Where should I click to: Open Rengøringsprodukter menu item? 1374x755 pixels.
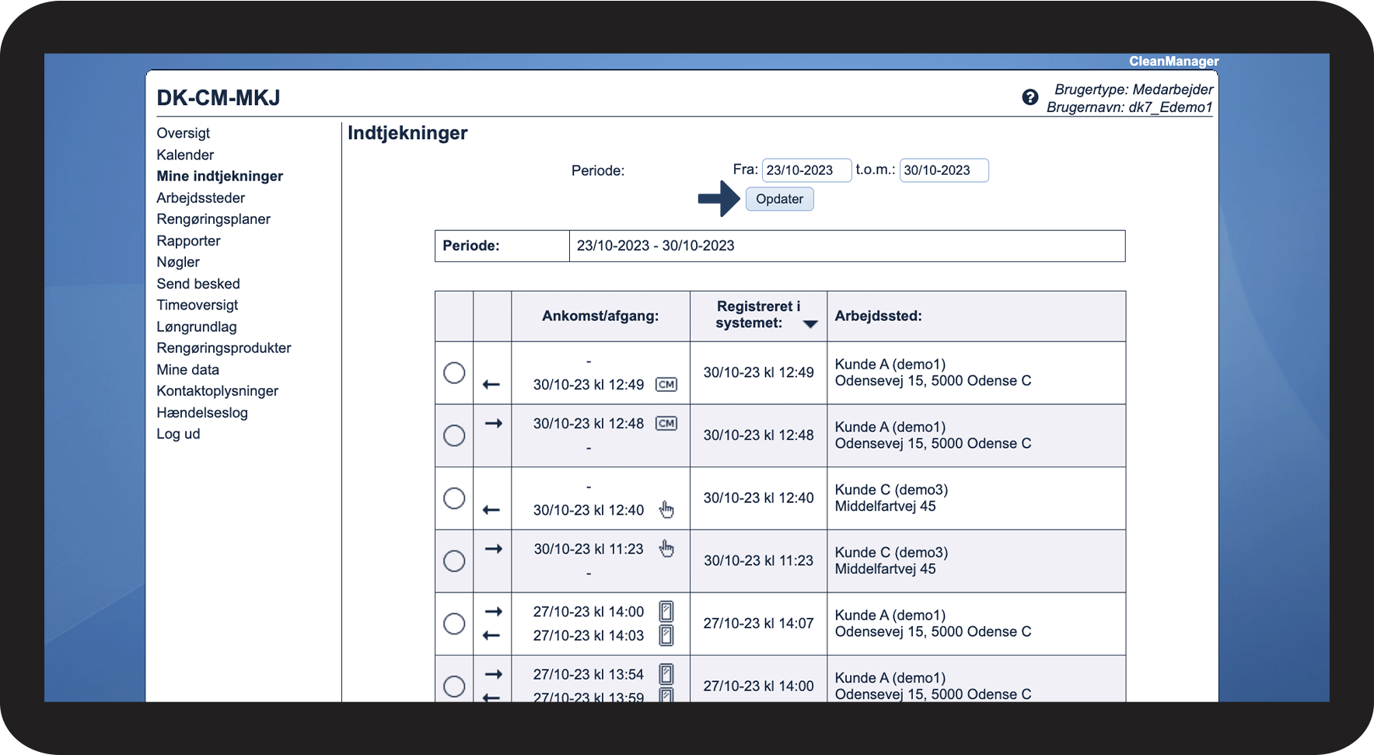point(224,348)
